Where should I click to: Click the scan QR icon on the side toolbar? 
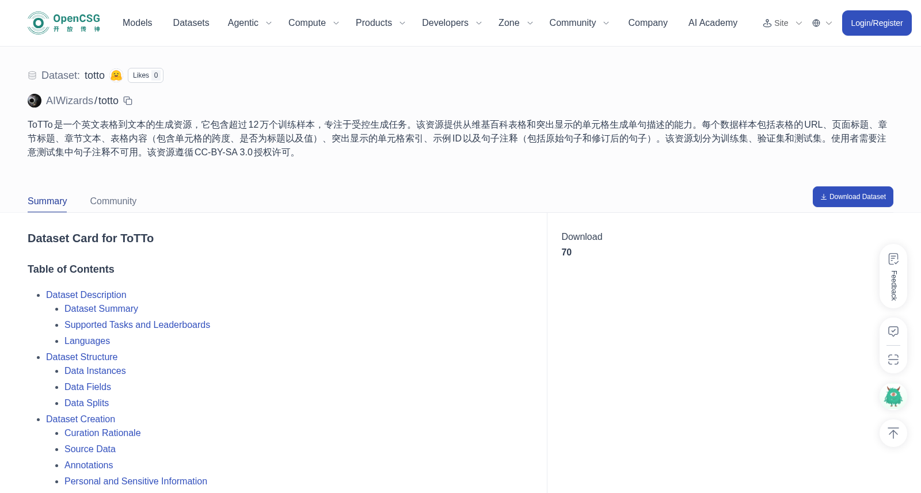(x=893, y=360)
